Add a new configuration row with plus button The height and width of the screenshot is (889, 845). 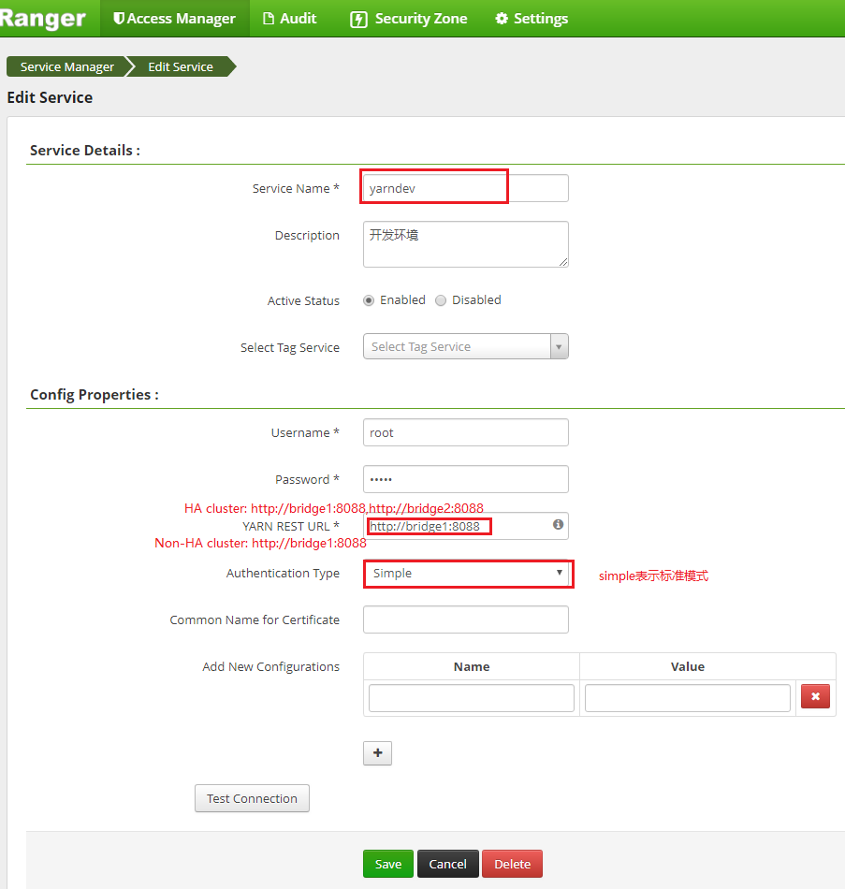[x=378, y=753]
